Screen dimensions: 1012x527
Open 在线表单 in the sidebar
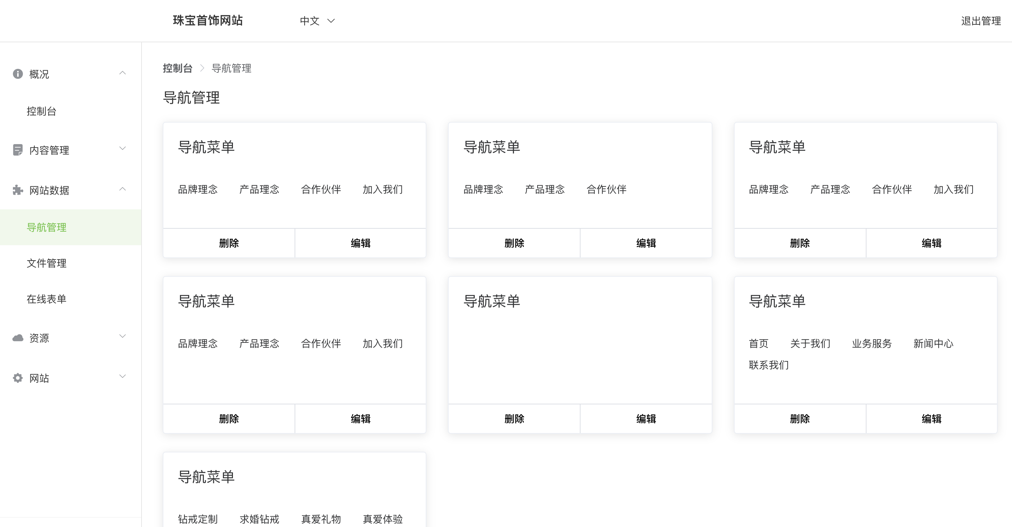coord(46,299)
